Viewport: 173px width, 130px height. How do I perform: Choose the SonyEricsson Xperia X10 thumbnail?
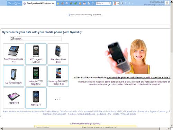[13, 54]
